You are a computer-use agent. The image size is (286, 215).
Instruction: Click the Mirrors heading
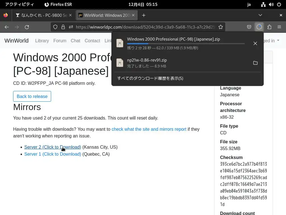(x=27, y=107)
